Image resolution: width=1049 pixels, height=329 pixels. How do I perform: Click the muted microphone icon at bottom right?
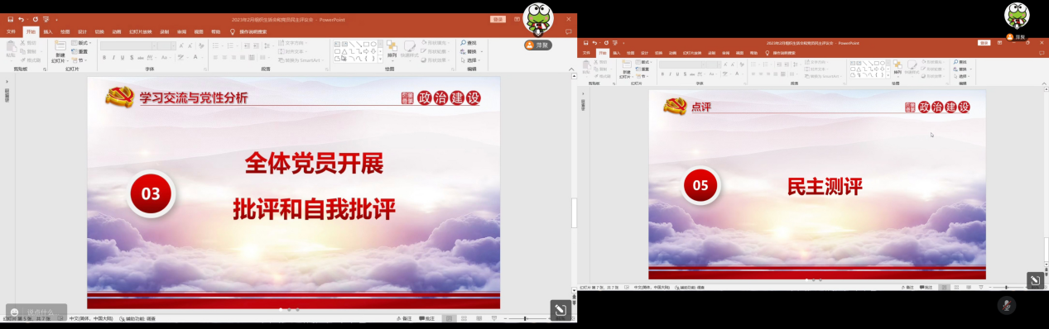pos(1006,305)
